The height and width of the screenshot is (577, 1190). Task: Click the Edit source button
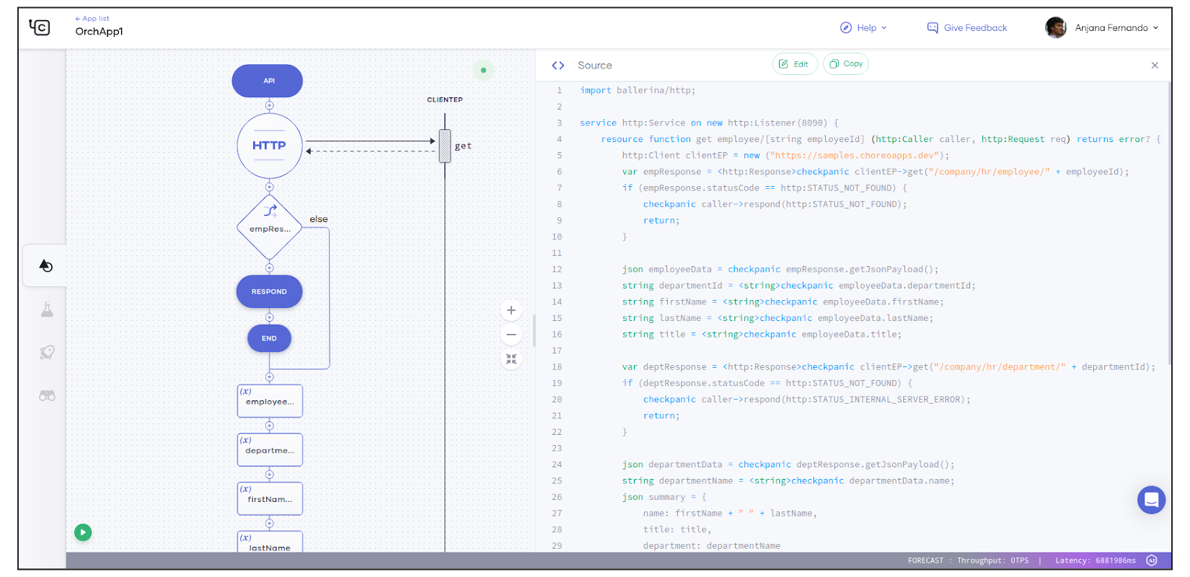[795, 64]
